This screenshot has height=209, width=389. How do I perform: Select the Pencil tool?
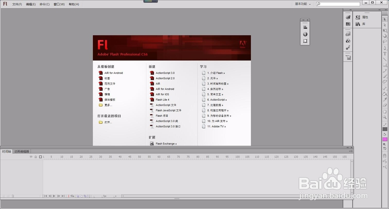point(385,71)
